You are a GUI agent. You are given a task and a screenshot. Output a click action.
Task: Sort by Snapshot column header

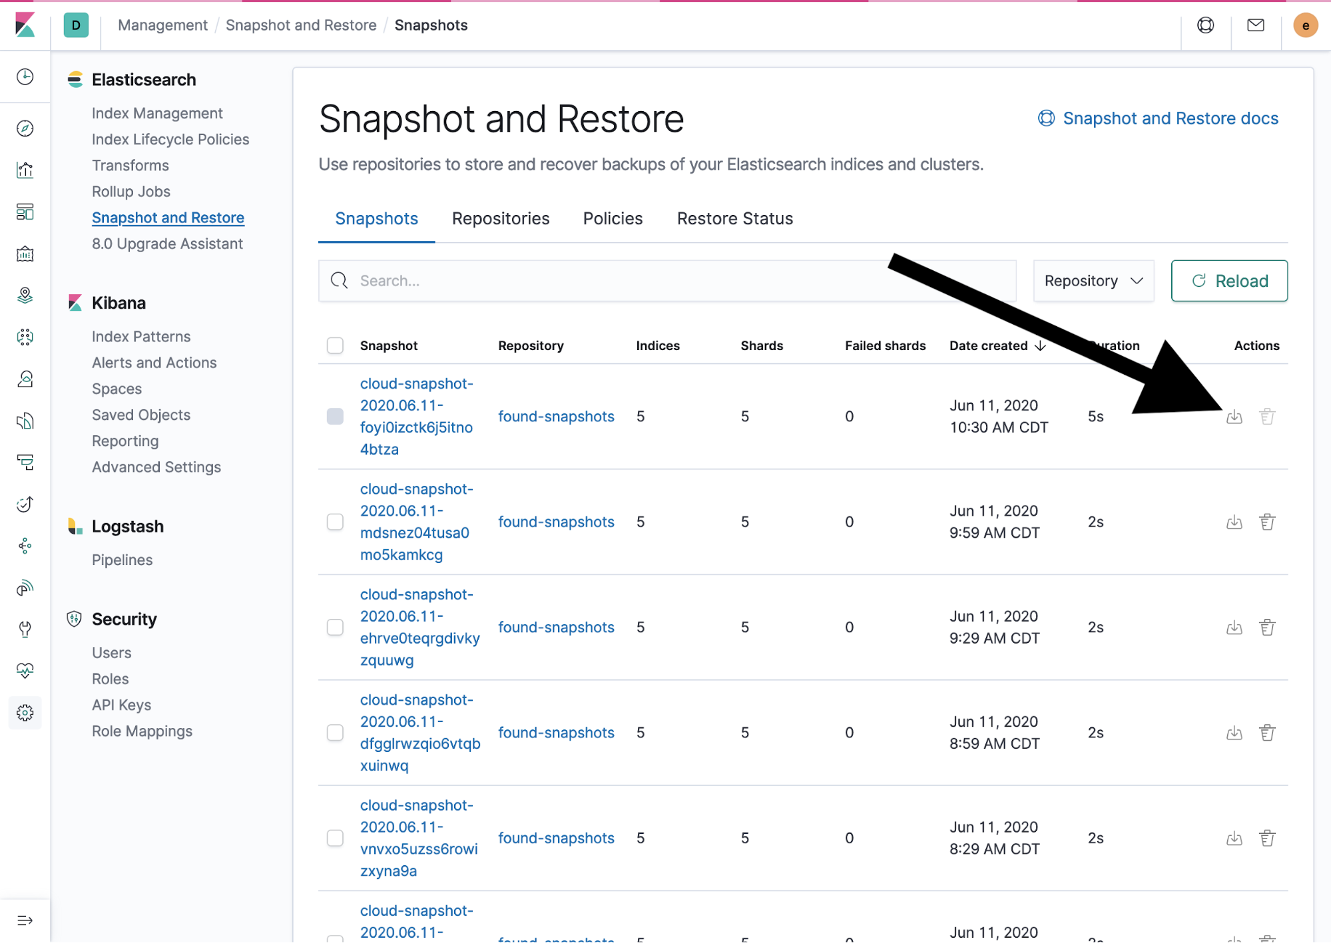point(389,345)
